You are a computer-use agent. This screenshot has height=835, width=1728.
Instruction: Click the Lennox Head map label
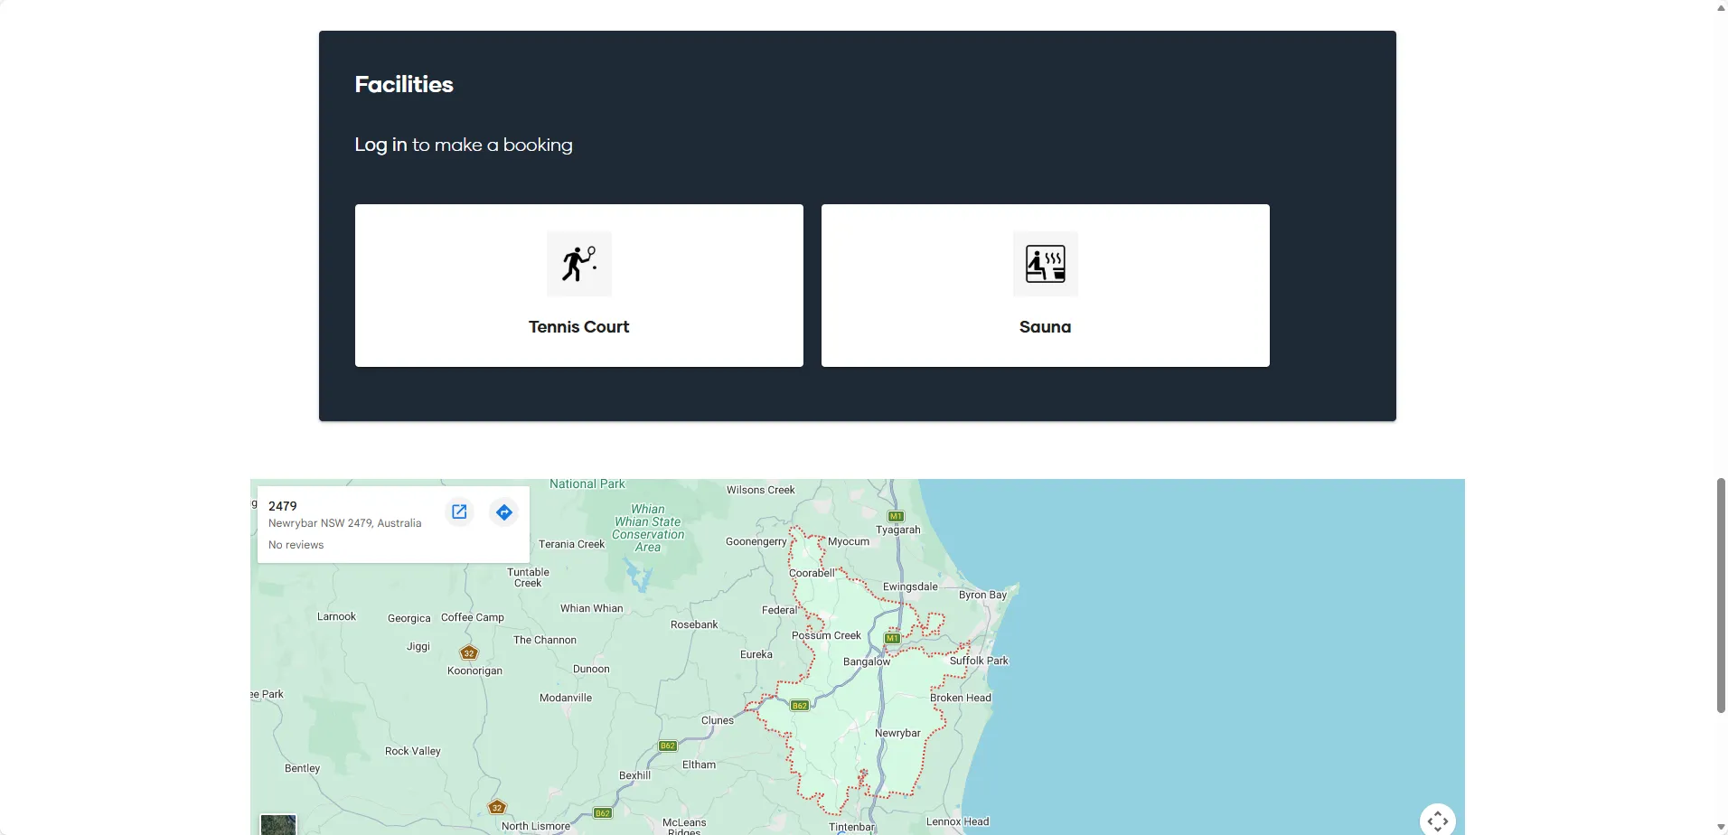(957, 821)
